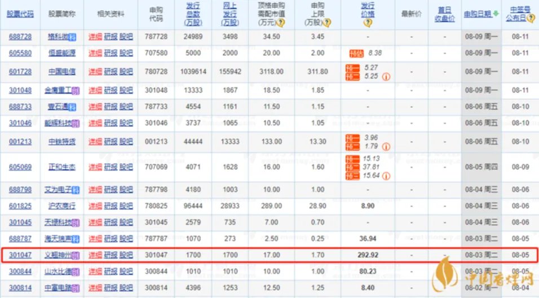Click board badge beside 天禄科技 name

coord(76,223)
